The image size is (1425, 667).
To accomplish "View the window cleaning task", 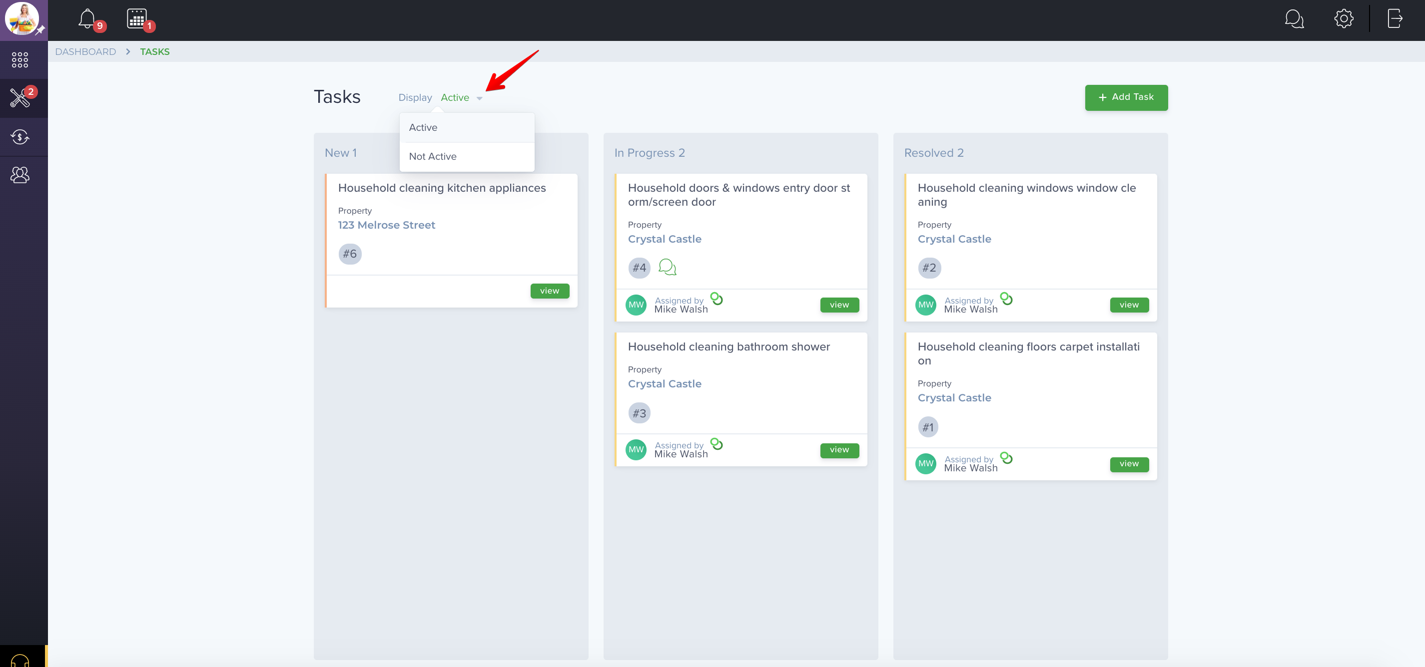I will click(1129, 305).
